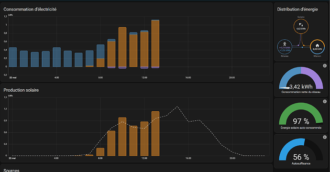Viewport: 330px width, 172px height.
Task: Click the Consommation d'électricité card title
Action: click(30, 9)
